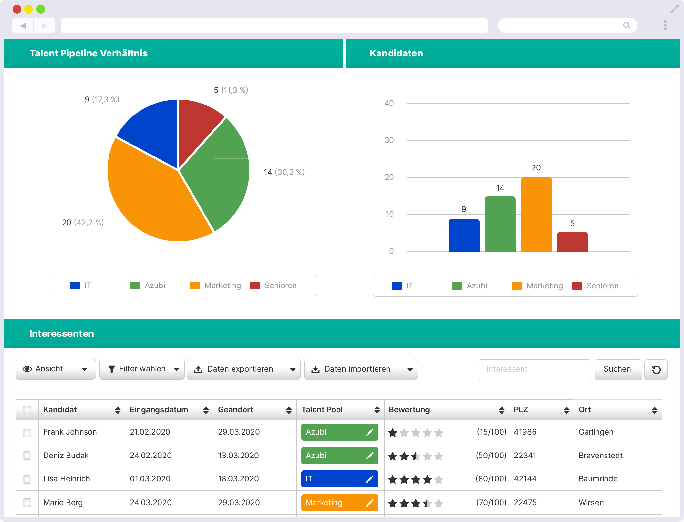The width and height of the screenshot is (684, 522).
Task: Sort the table by Eingangsdatum
Action: pos(205,410)
